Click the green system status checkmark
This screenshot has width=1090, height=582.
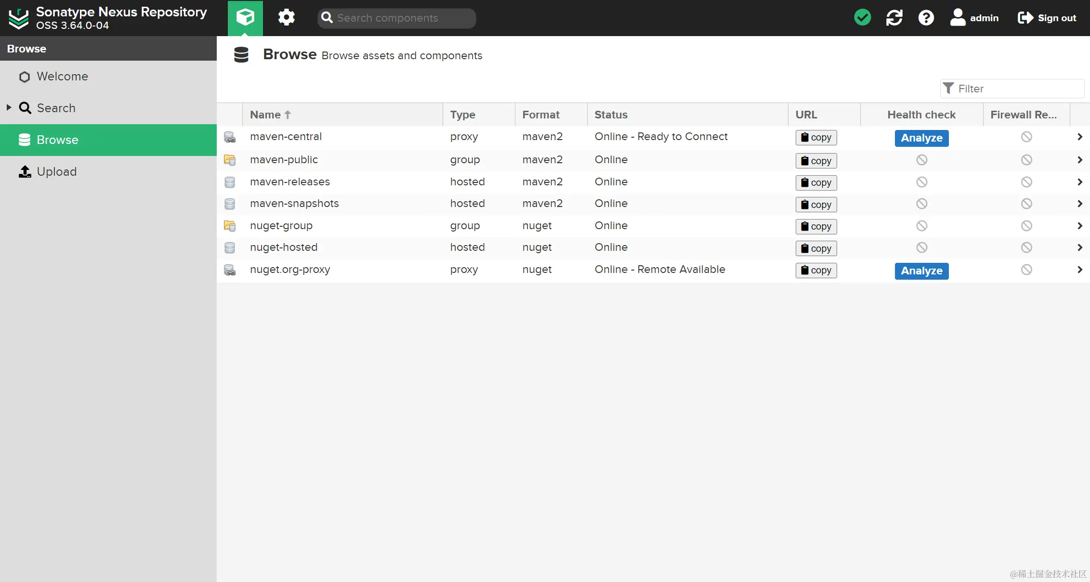click(862, 18)
